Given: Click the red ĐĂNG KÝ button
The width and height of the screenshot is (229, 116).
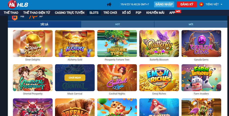Looking at the screenshot, I should [187, 5].
